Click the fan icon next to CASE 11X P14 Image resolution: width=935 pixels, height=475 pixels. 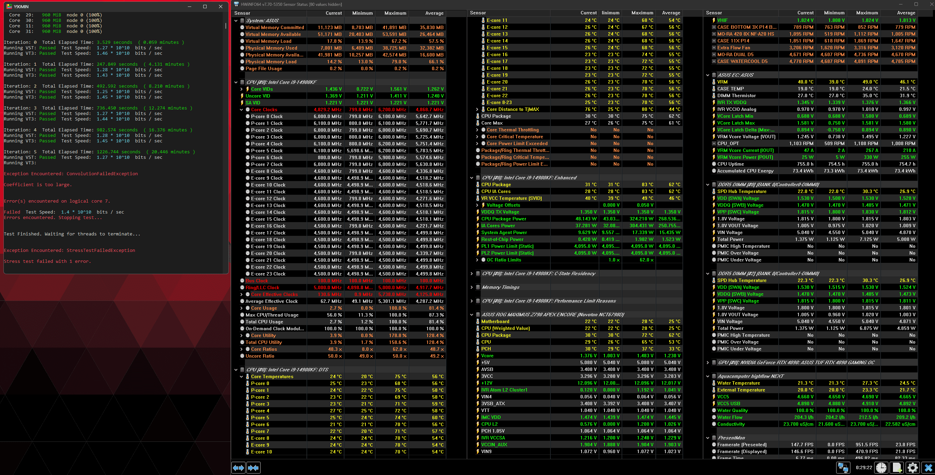[714, 41]
